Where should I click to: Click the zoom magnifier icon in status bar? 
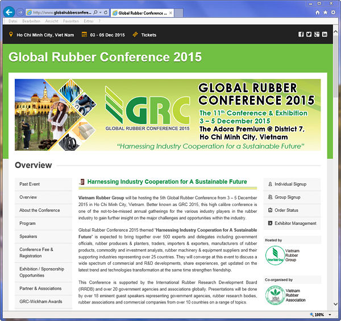click(312, 315)
